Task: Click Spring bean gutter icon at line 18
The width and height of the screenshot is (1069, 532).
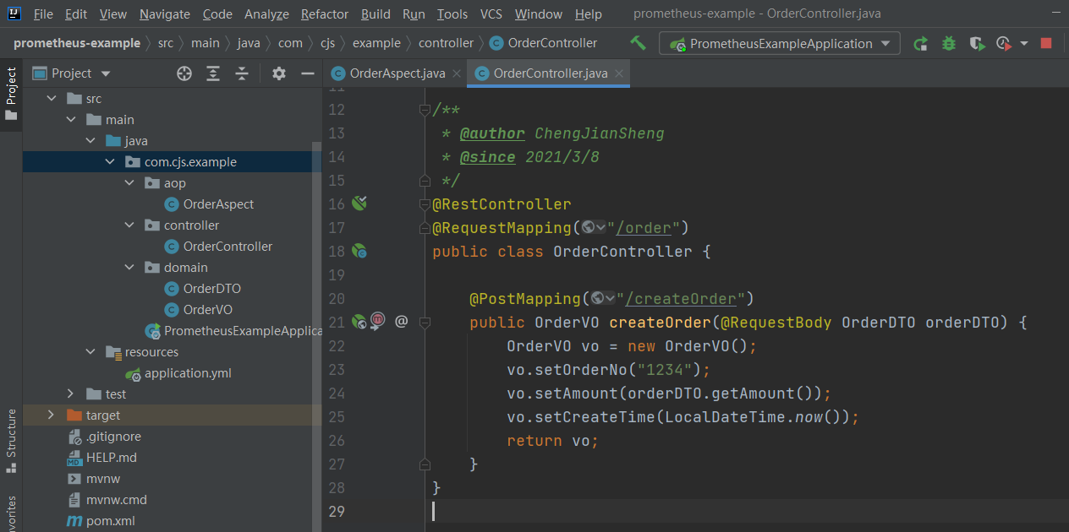Action: tap(359, 251)
